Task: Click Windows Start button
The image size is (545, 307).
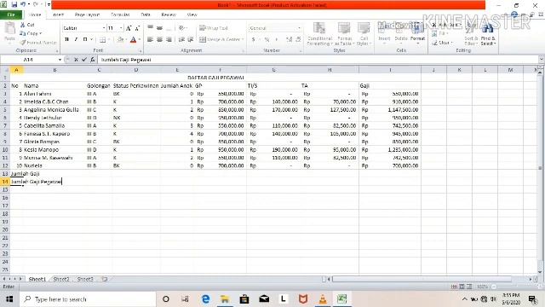Action: (x=9, y=299)
